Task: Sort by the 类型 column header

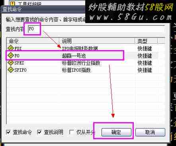Action: [x=146, y=41]
